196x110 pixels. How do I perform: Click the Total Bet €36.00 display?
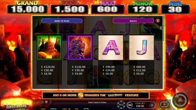pyautogui.click(x=140, y=105)
